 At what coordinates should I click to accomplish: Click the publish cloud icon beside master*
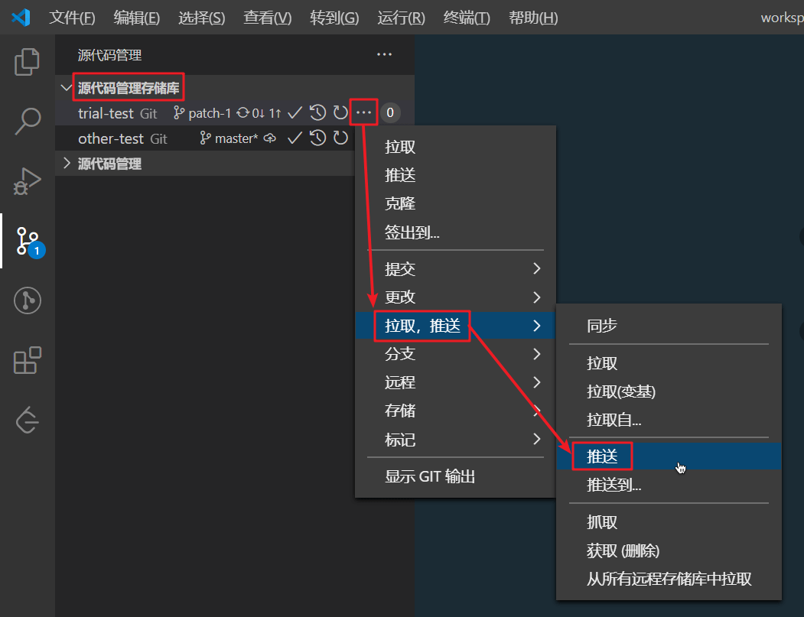tap(269, 138)
